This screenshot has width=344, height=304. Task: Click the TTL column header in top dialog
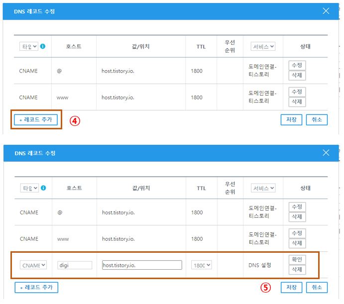click(x=201, y=46)
